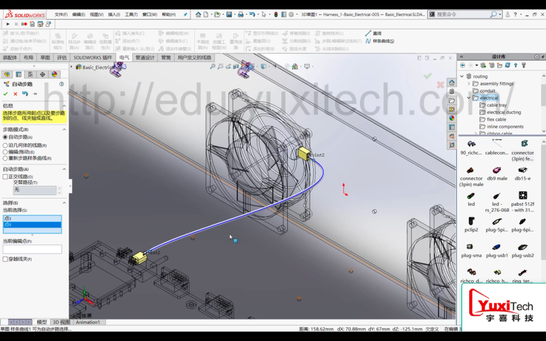Collapse the 步路模式 section
This screenshot has height=341, width=546.
64,129
